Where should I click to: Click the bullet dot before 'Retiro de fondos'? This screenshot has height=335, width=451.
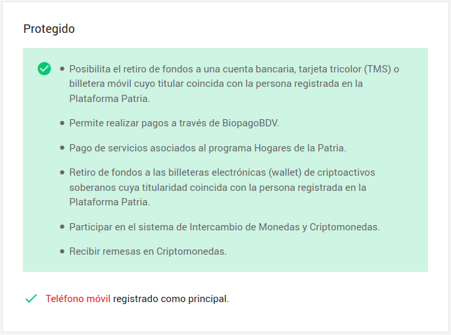62,172
